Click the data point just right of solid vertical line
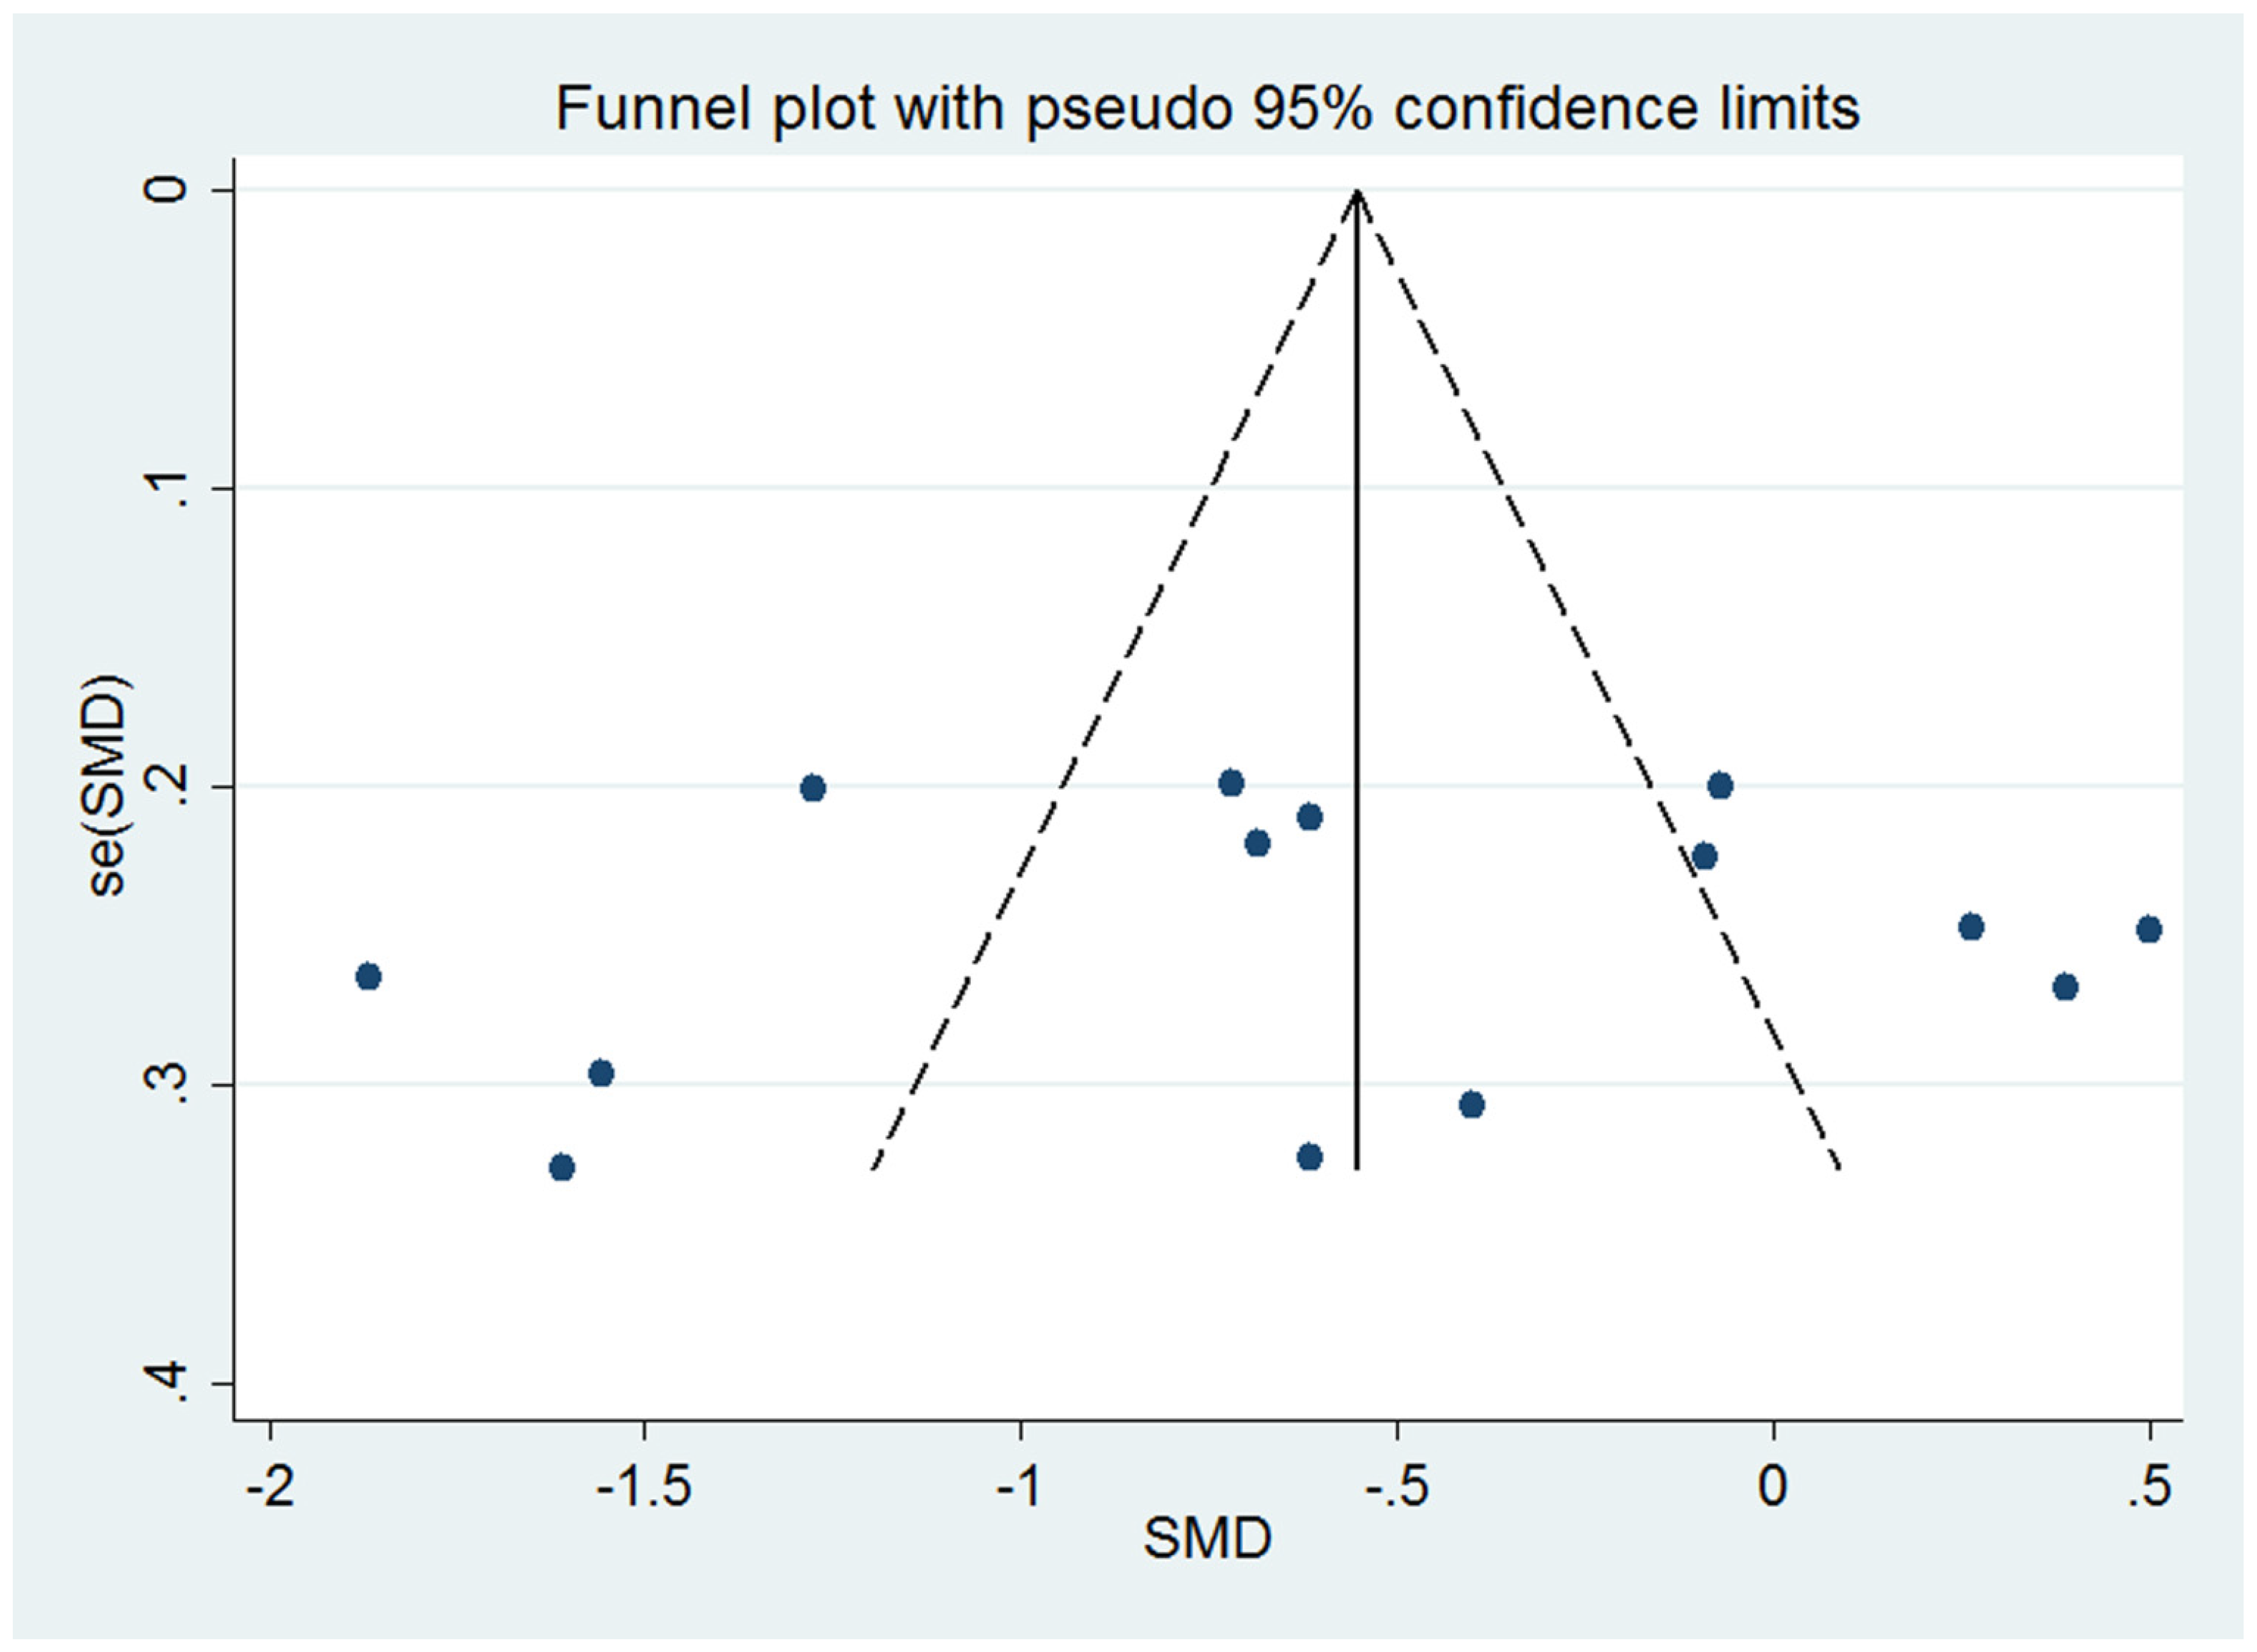This screenshot has height=1652, width=2257. coord(1471,1105)
